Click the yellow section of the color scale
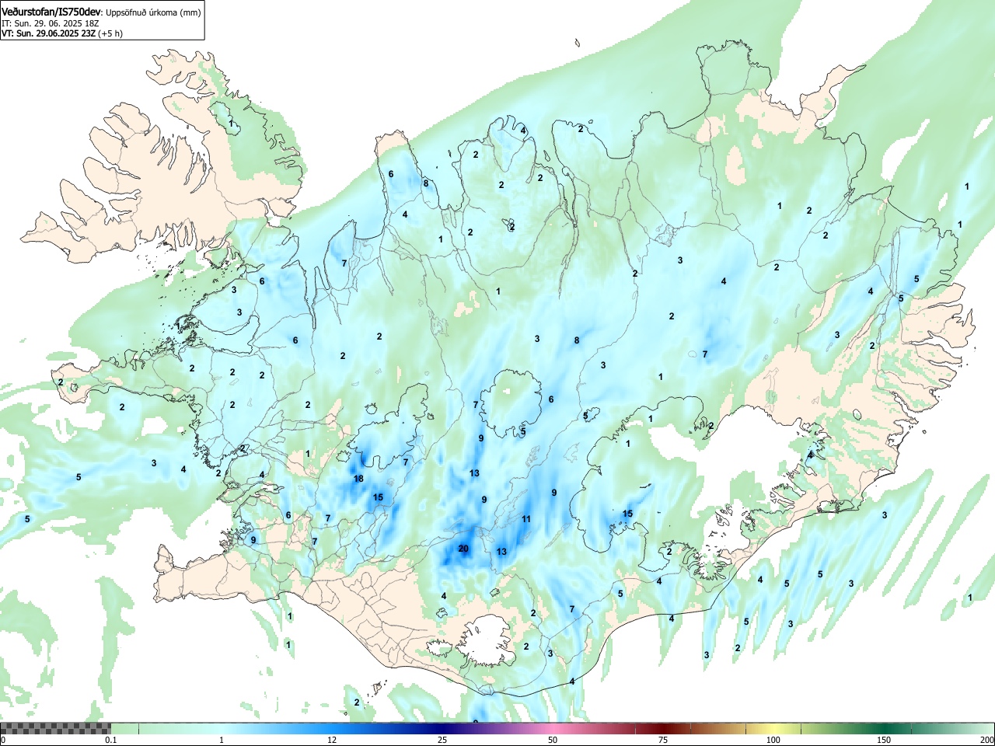995x746 pixels. (774, 728)
